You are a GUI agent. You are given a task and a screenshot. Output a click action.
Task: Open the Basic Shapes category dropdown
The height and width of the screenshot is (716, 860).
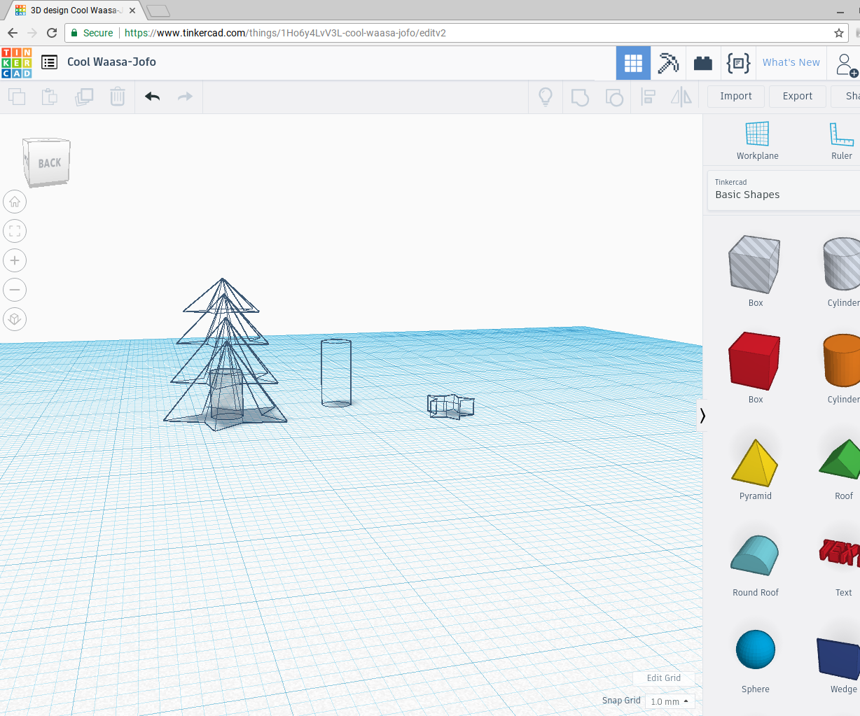click(x=784, y=190)
